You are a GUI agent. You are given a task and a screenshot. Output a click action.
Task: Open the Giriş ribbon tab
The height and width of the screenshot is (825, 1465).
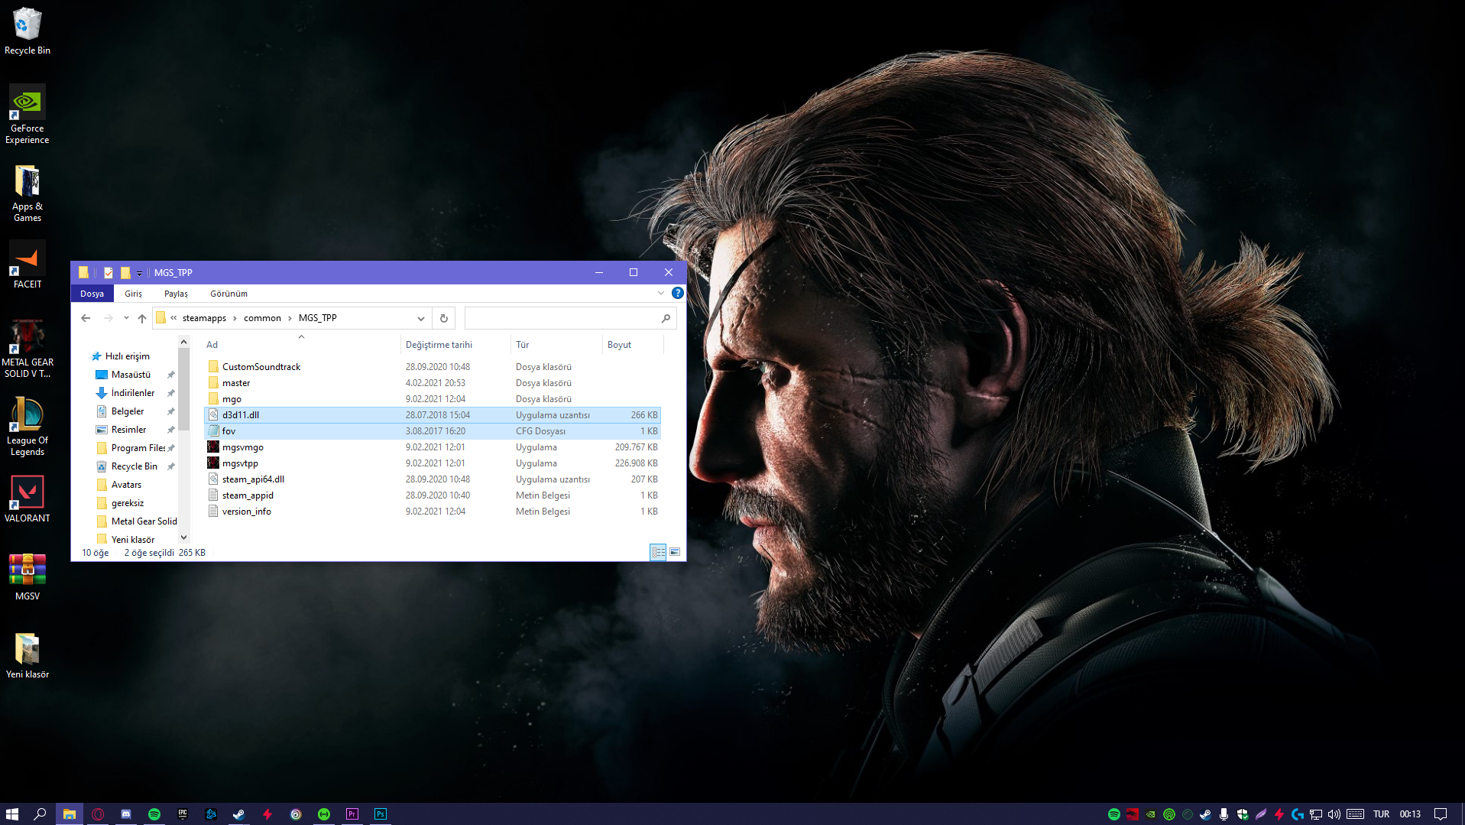[134, 294]
